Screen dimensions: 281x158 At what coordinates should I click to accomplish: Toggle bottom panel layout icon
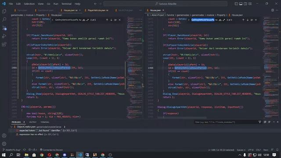coord(241,4)
